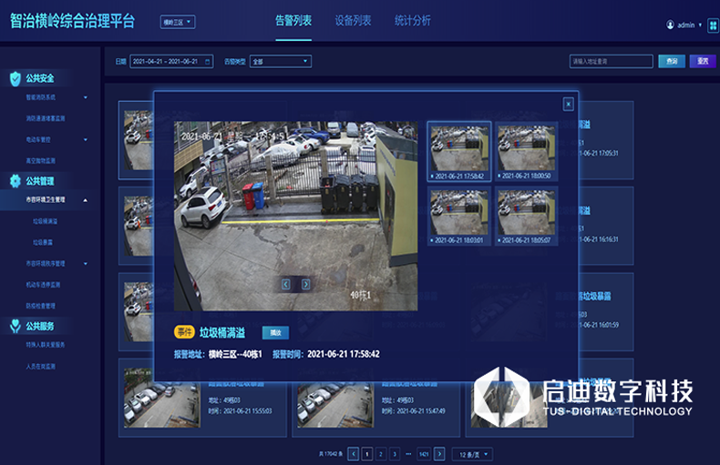Viewport: 720px width, 465px height.
Task: Select 高空抛物监测 menu item
Action: coord(40,160)
